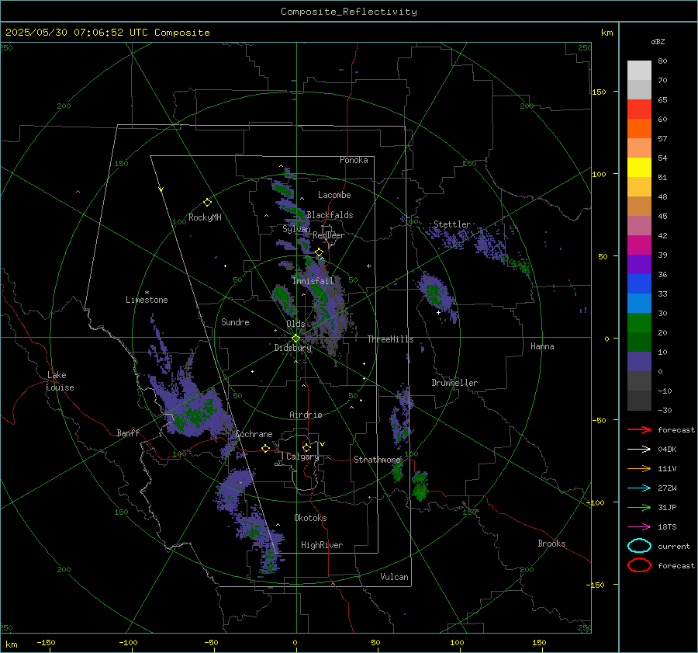Image resolution: width=698 pixels, height=653 pixels.
Task: Click the Banff town label
Action: click(128, 432)
